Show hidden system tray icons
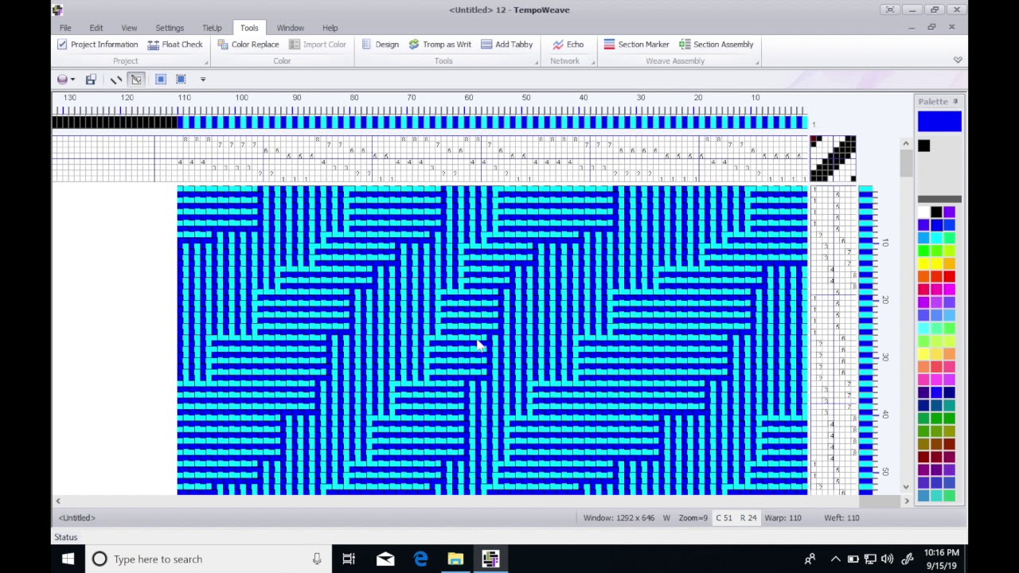 click(x=835, y=559)
